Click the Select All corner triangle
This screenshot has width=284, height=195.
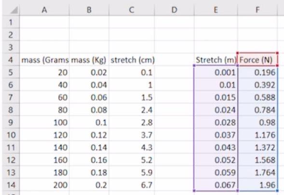click(14, 10)
